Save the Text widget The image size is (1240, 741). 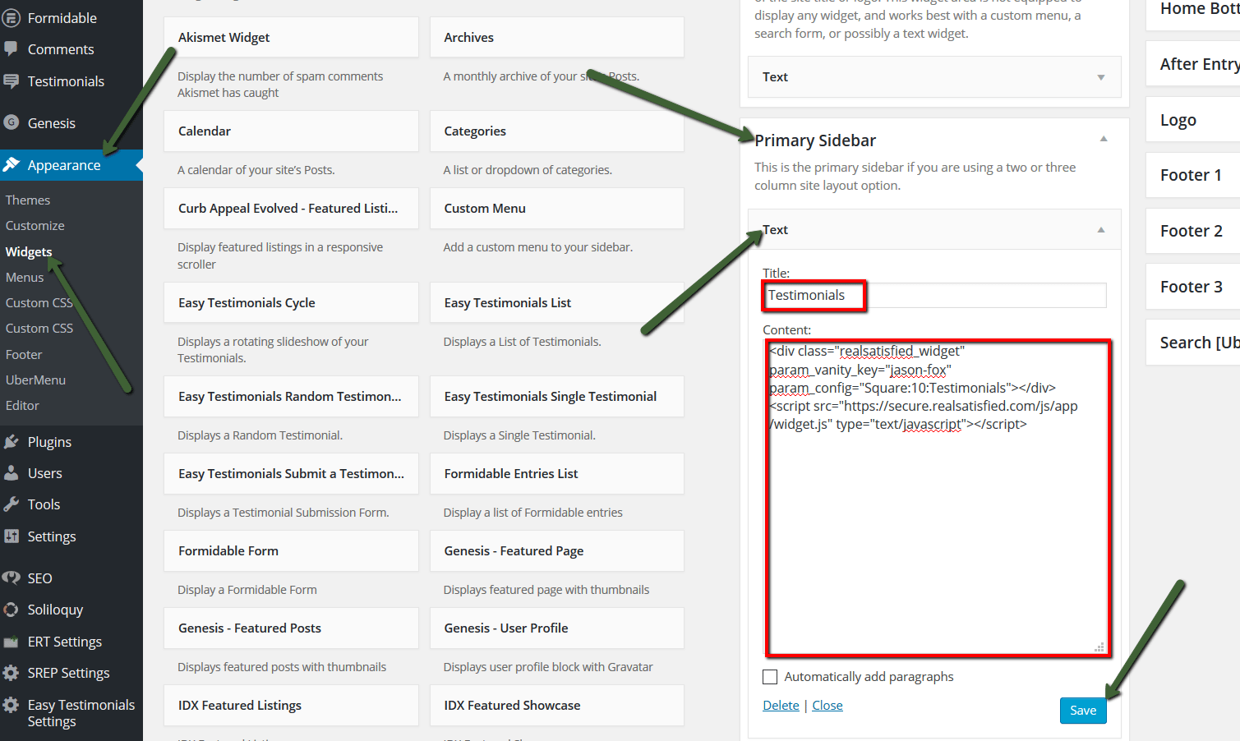[x=1083, y=711]
